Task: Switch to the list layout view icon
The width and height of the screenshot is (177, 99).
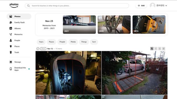Action: (x=156, y=48)
